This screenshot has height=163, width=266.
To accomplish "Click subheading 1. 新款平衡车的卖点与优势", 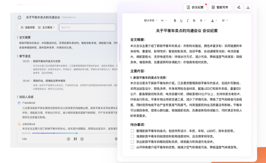I will pyautogui.click(x=149, y=78).
